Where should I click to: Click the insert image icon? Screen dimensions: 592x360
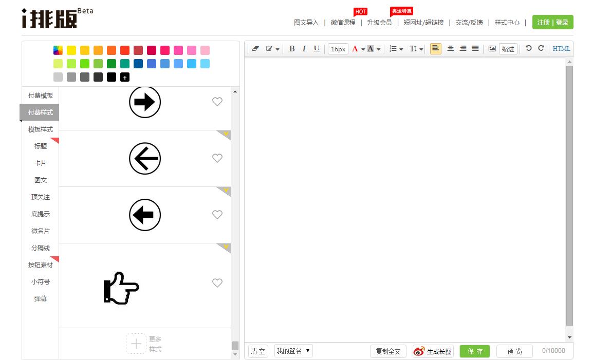click(492, 49)
